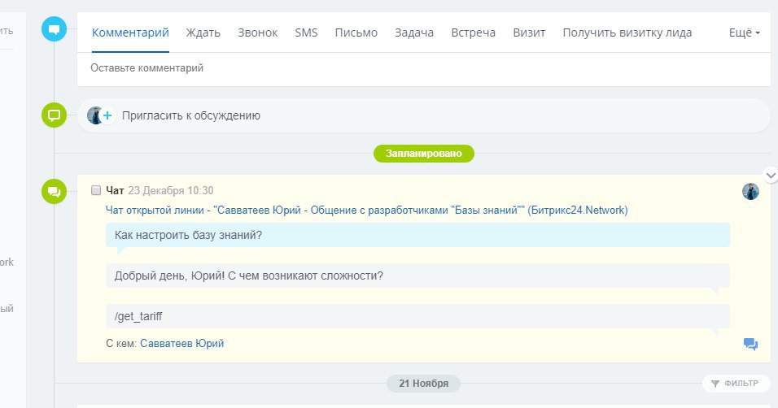Click the green chat timeline icon
The width and height of the screenshot is (778, 408).
[x=54, y=191]
